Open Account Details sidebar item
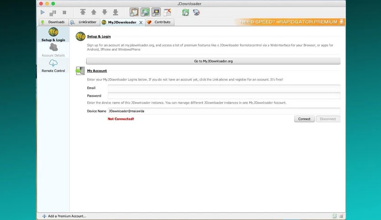Image resolution: width=381 pixels, height=220 pixels. pyautogui.click(x=53, y=50)
